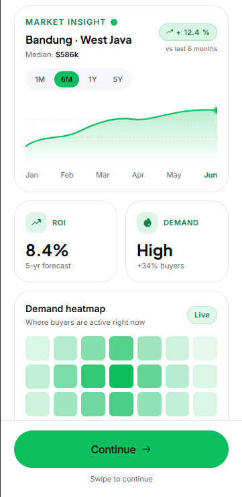
Task: Click the Live badge on the heatmap
Action: click(x=202, y=315)
